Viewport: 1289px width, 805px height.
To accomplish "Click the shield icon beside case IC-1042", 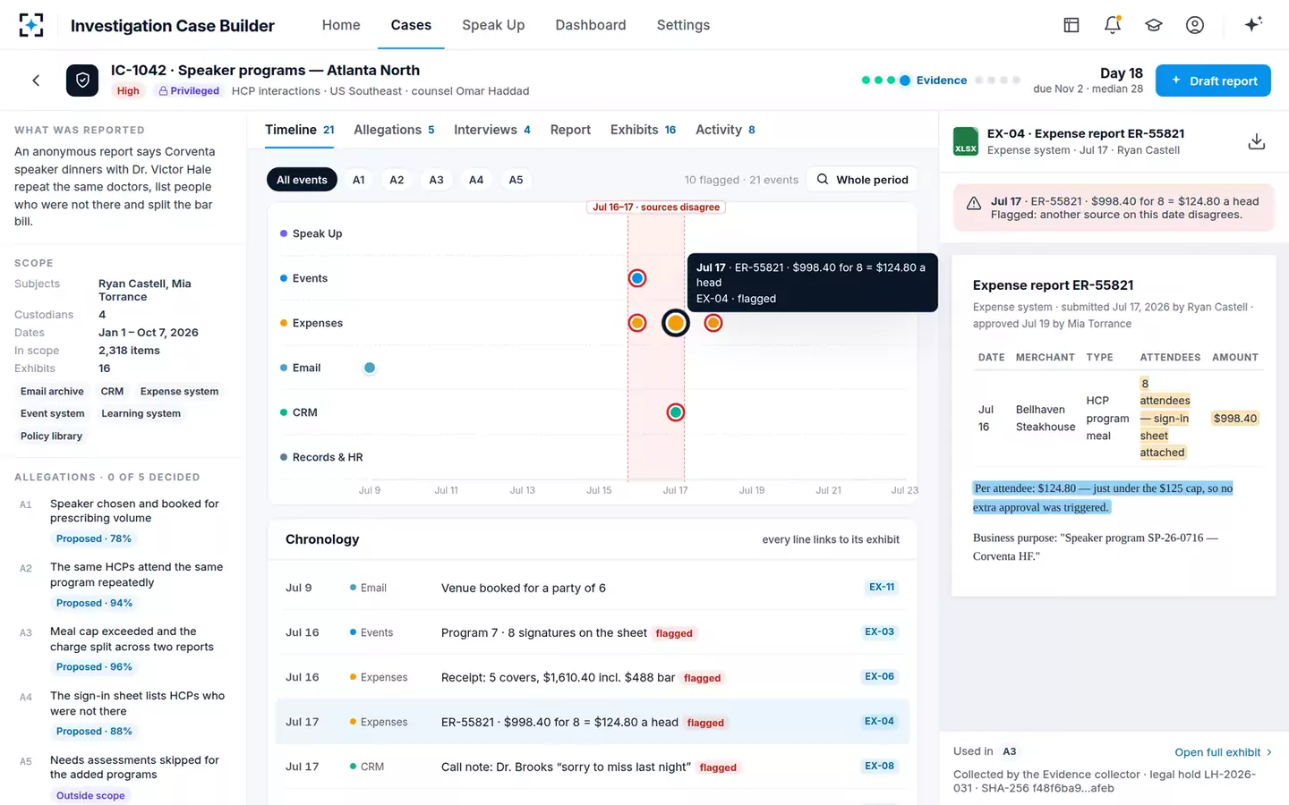I will [x=82, y=80].
